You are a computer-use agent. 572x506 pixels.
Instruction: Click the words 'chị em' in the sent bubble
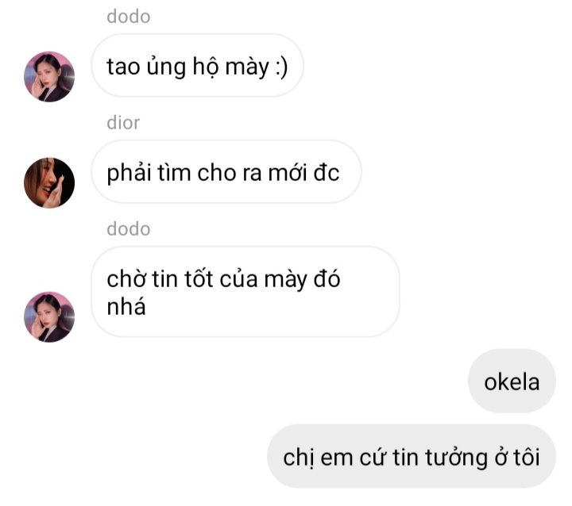click(x=312, y=458)
